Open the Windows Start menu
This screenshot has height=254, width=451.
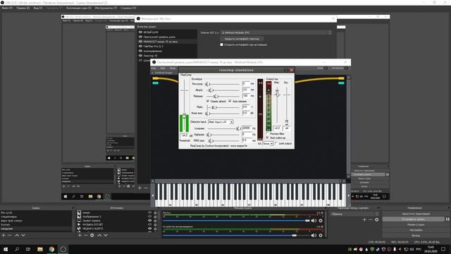(6, 249)
